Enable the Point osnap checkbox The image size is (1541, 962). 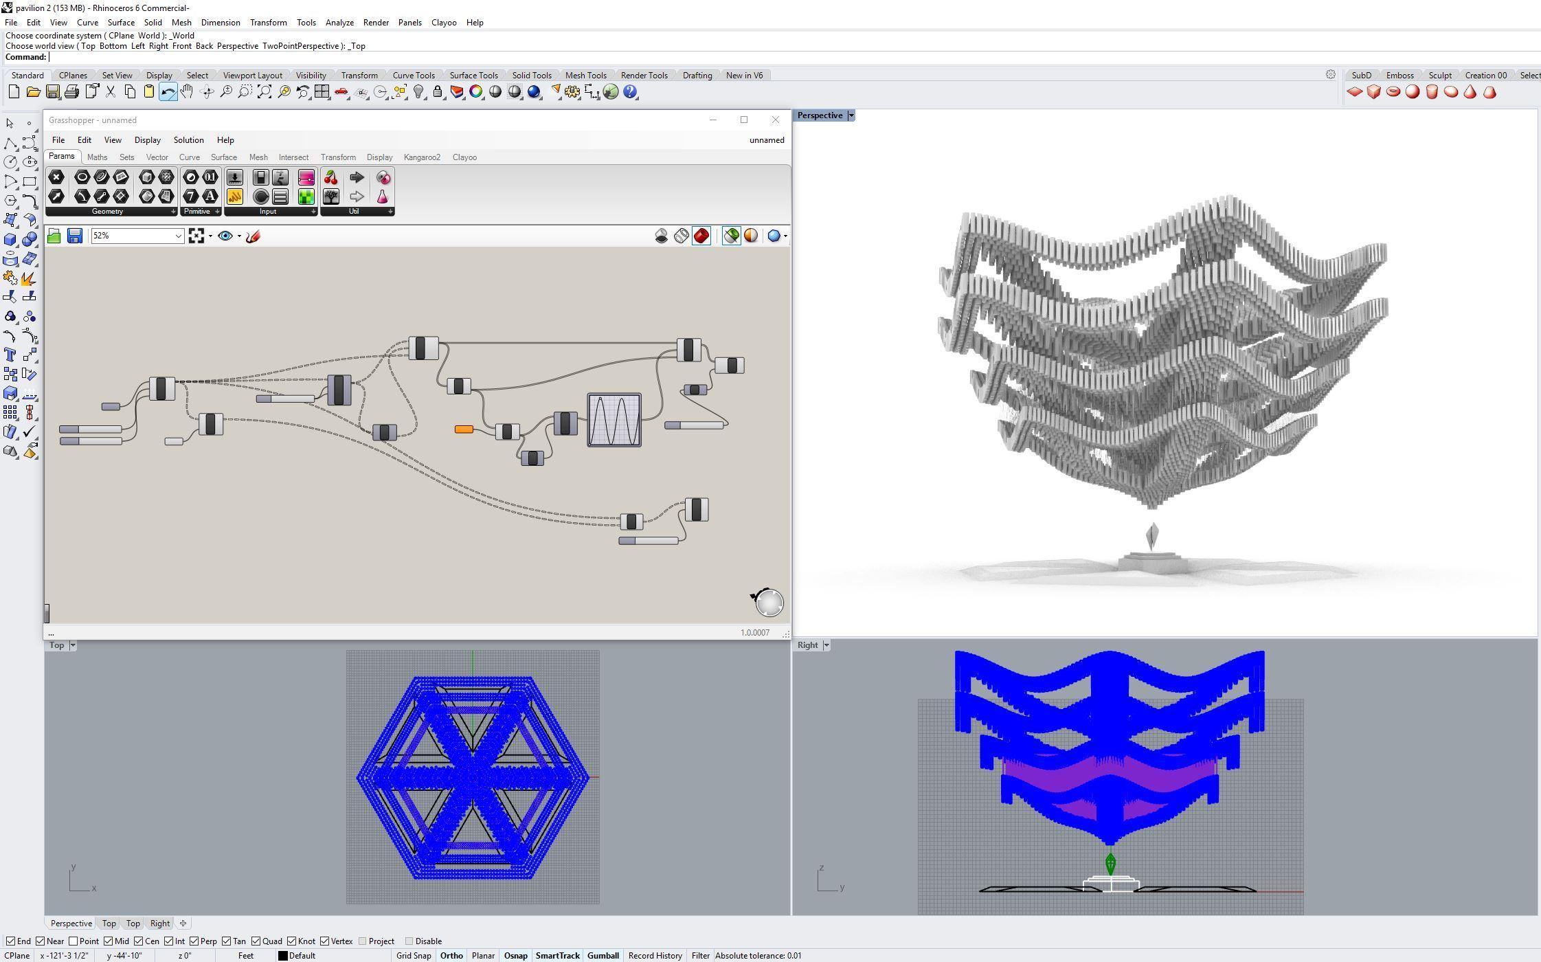pos(74,941)
